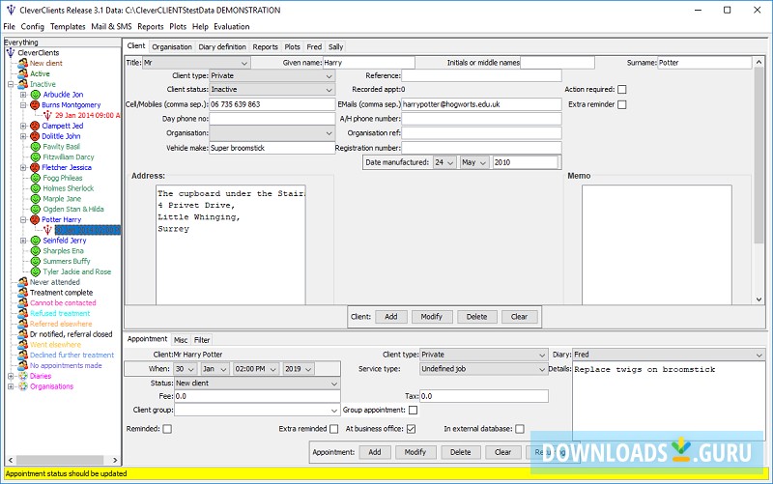Click the appointment icon under Burns Montgomery
The image size is (773, 484).
click(47, 115)
